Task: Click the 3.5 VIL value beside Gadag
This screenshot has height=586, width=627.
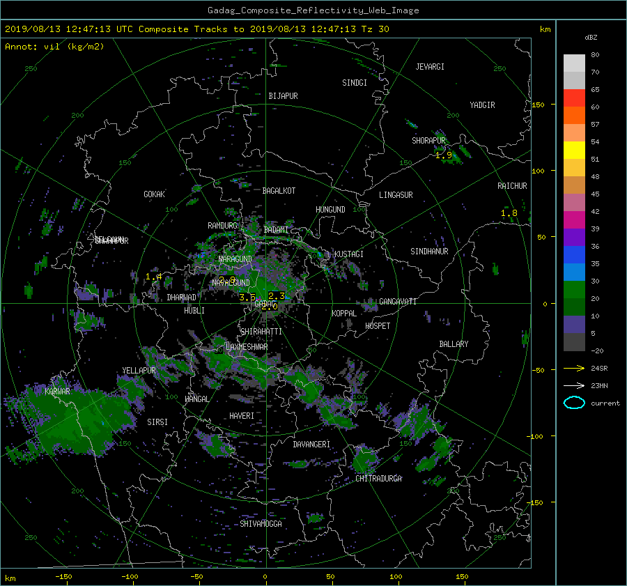Action: (247, 298)
